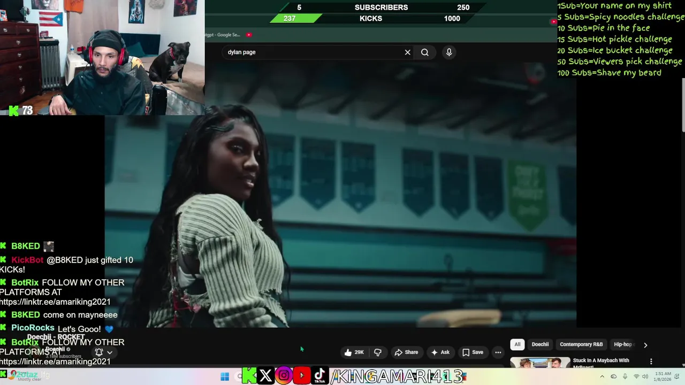Click the 29K likes count
The image size is (685, 385).
point(359,352)
